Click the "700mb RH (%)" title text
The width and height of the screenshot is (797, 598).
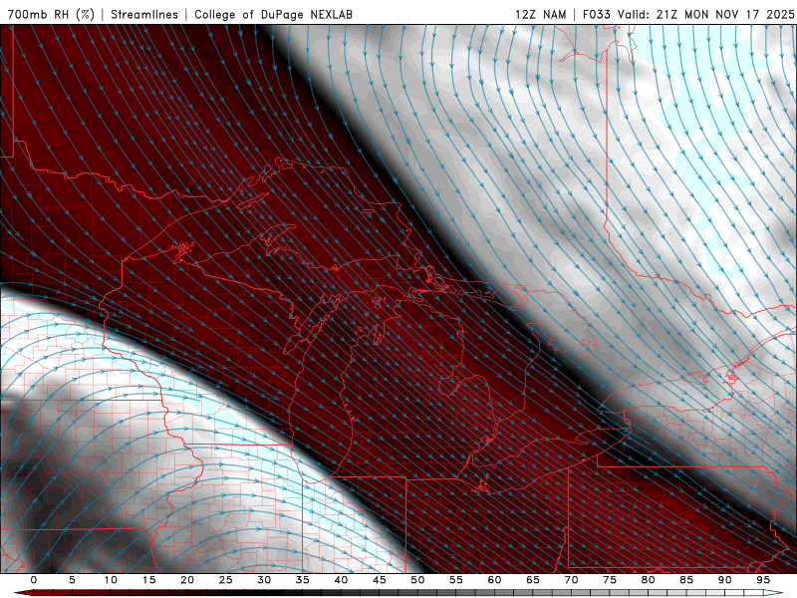[51, 14]
